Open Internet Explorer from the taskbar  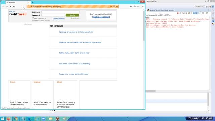tap(37, 119)
